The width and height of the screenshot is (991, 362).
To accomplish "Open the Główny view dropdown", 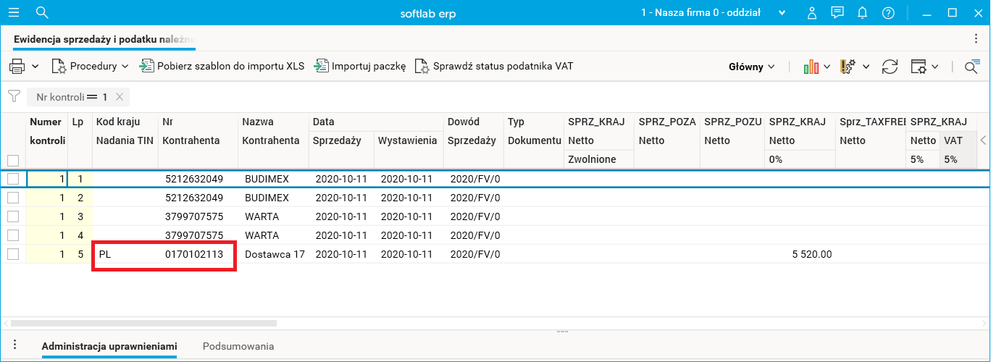I will coord(751,67).
